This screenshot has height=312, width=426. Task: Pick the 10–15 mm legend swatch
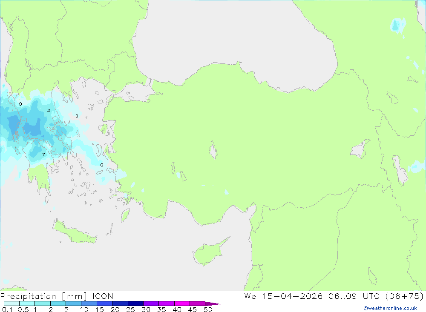point(89,303)
